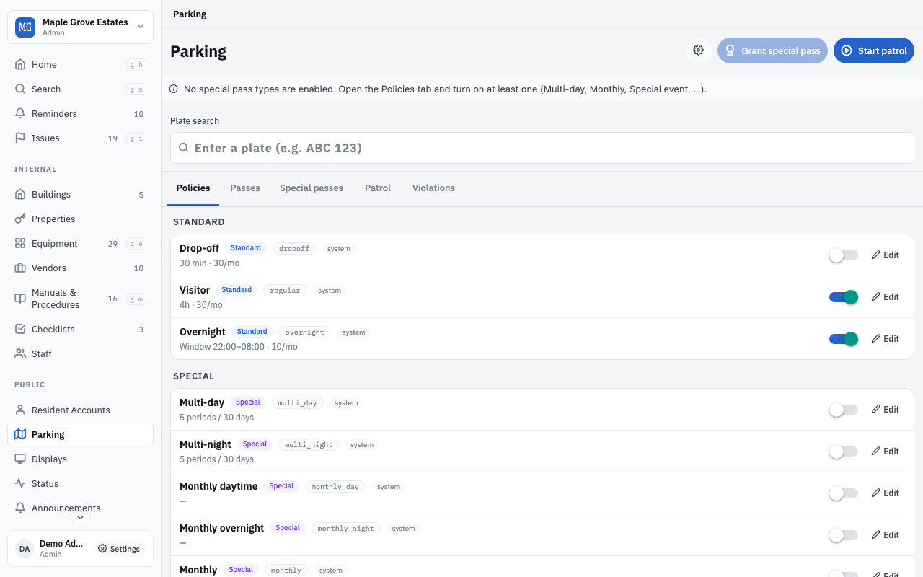Click the Home icon in sidebar

(x=20, y=64)
